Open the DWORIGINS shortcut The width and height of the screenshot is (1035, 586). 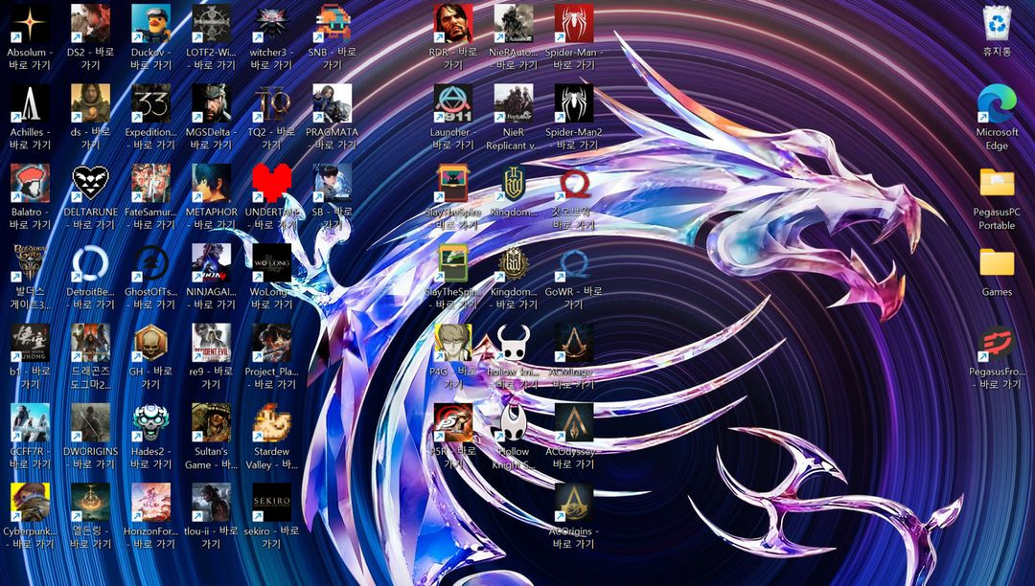click(90, 422)
